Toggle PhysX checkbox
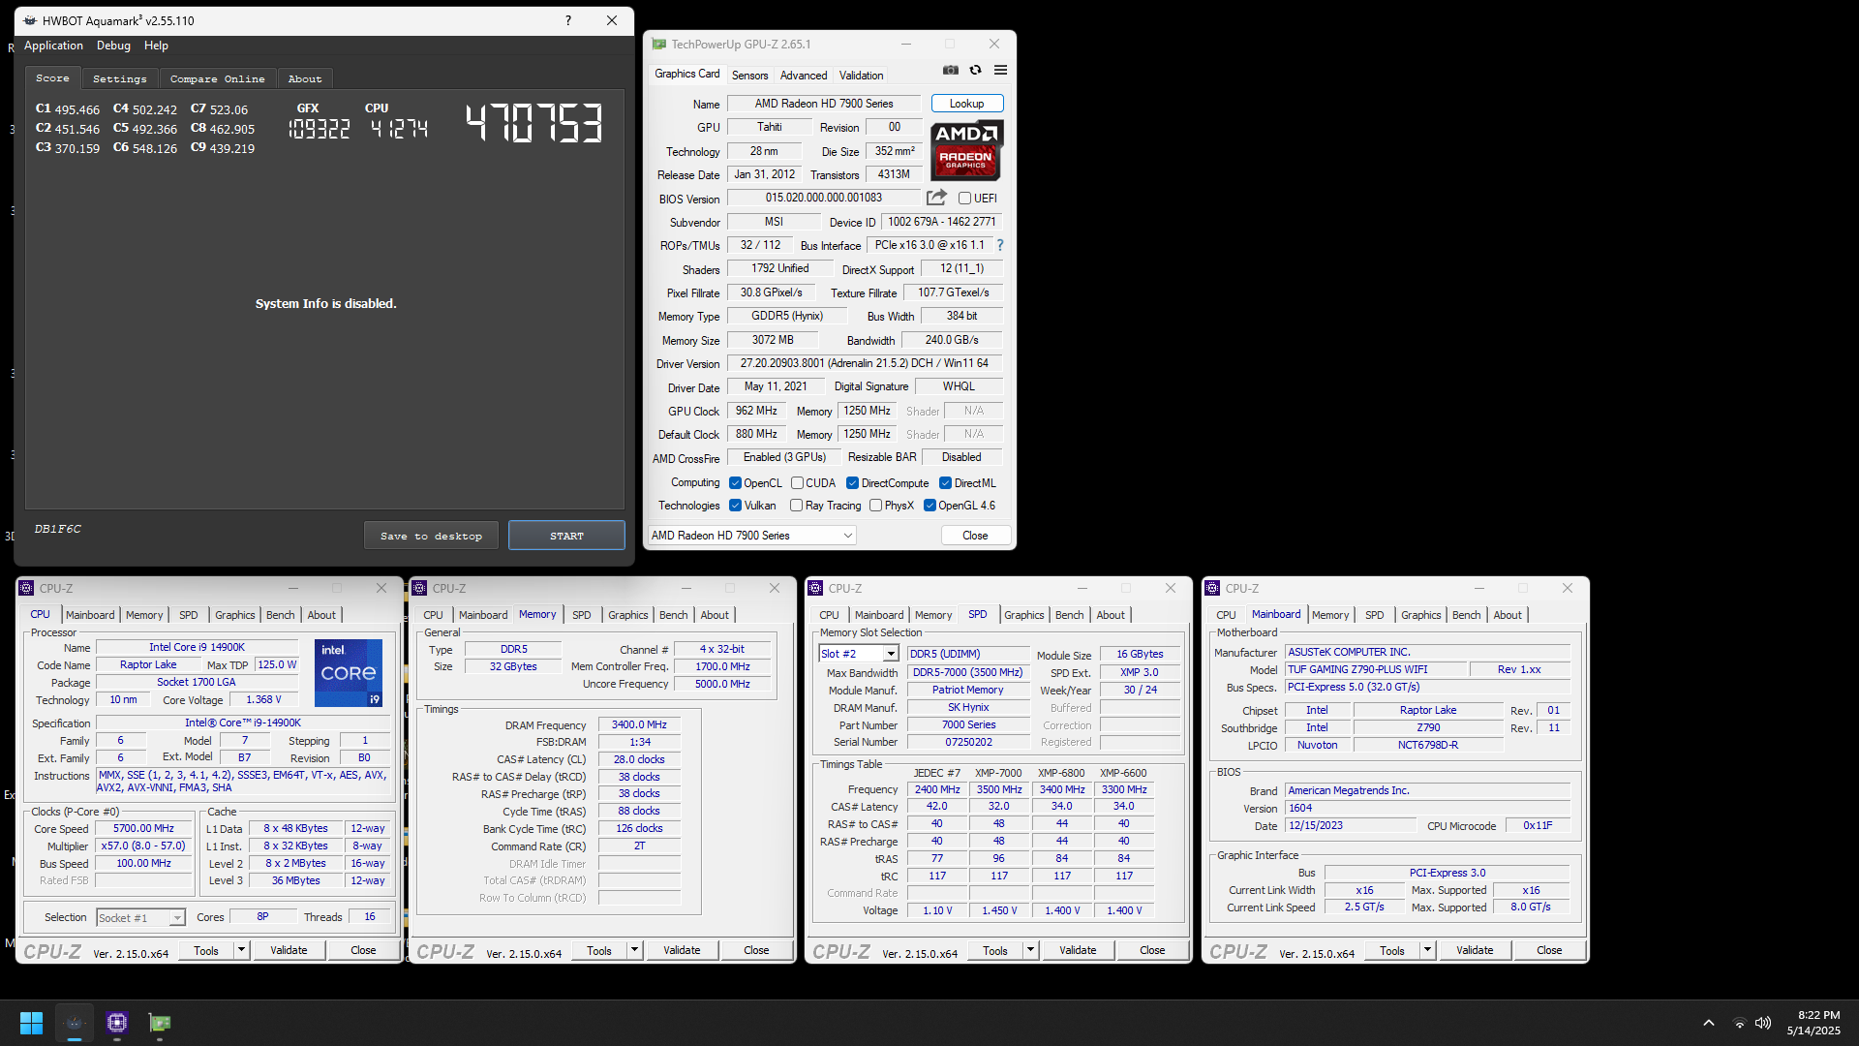This screenshot has width=1859, height=1046. coord(875,505)
